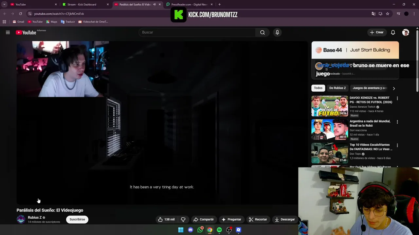Activate voice search microphone icon
This screenshot has height=235, width=419.
tap(277, 32)
